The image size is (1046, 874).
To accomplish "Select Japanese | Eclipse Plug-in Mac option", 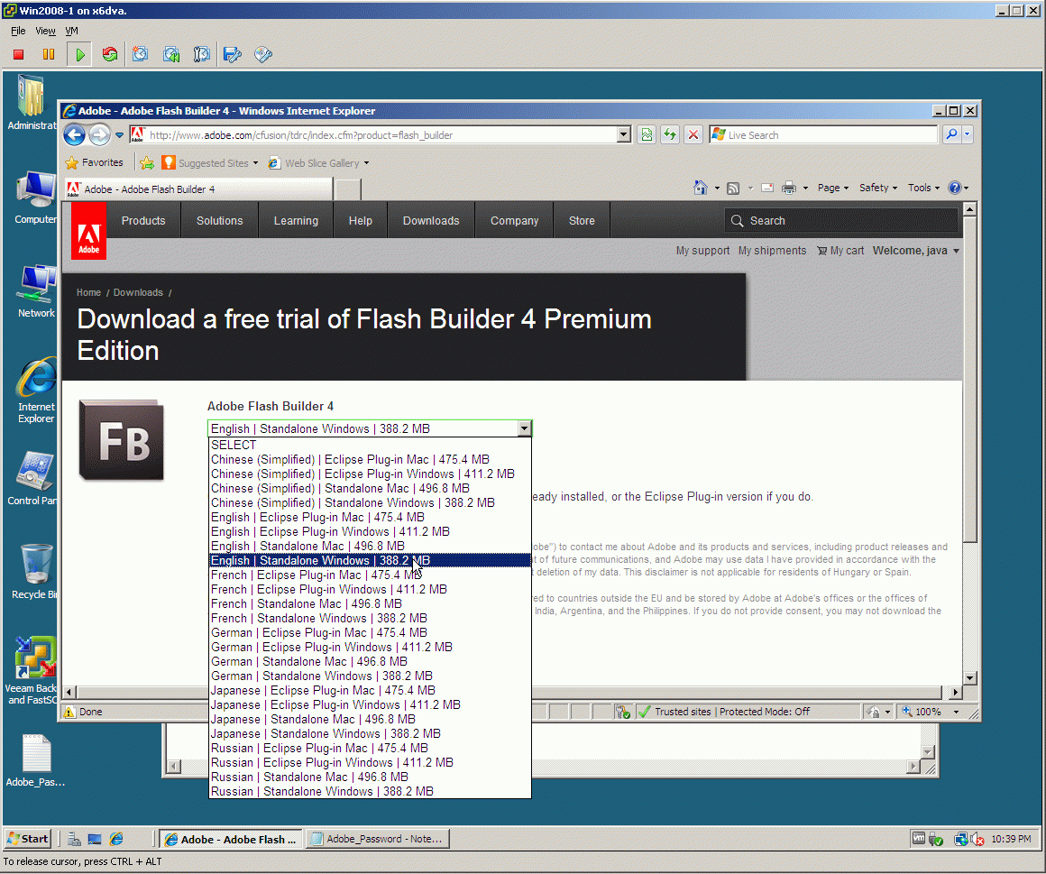I will 371,691.
